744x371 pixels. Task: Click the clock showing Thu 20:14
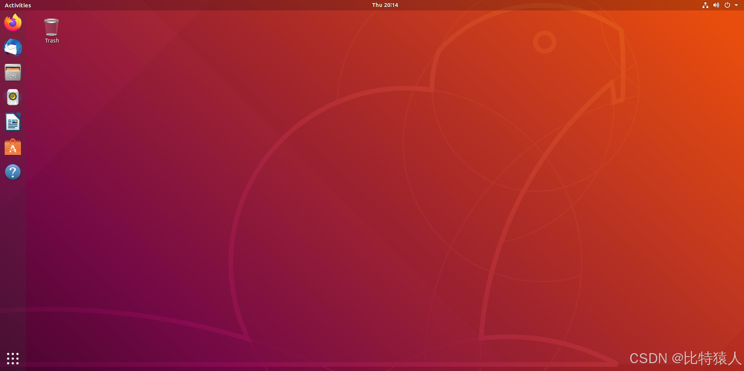click(x=384, y=5)
